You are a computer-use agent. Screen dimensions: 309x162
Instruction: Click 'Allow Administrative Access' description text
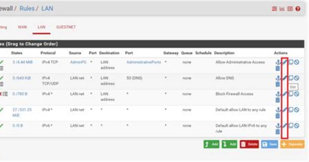pos(240,62)
